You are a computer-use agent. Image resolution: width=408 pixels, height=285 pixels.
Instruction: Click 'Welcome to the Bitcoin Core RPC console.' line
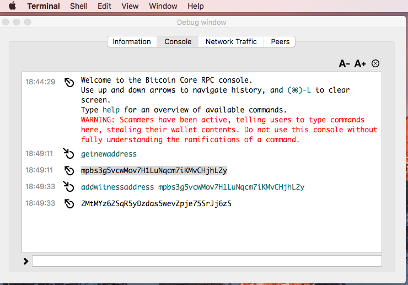pos(167,80)
